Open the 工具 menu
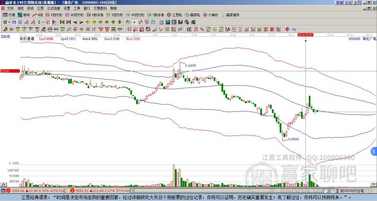377x201 pixels. pos(77,8)
